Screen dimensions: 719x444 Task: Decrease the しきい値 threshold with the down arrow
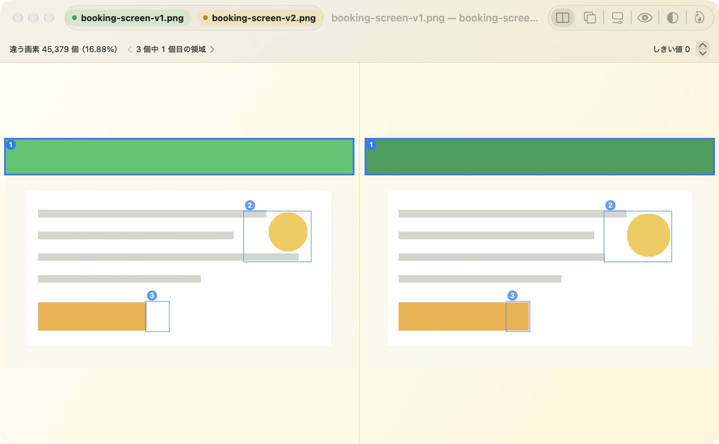click(x=703, y=53)
